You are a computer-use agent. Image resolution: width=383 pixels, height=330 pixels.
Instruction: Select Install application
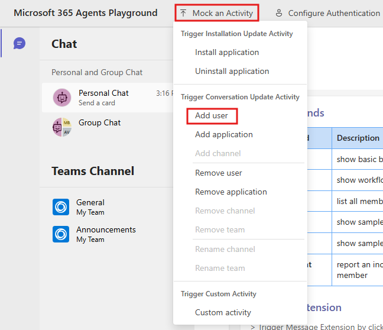click(227, 52)
